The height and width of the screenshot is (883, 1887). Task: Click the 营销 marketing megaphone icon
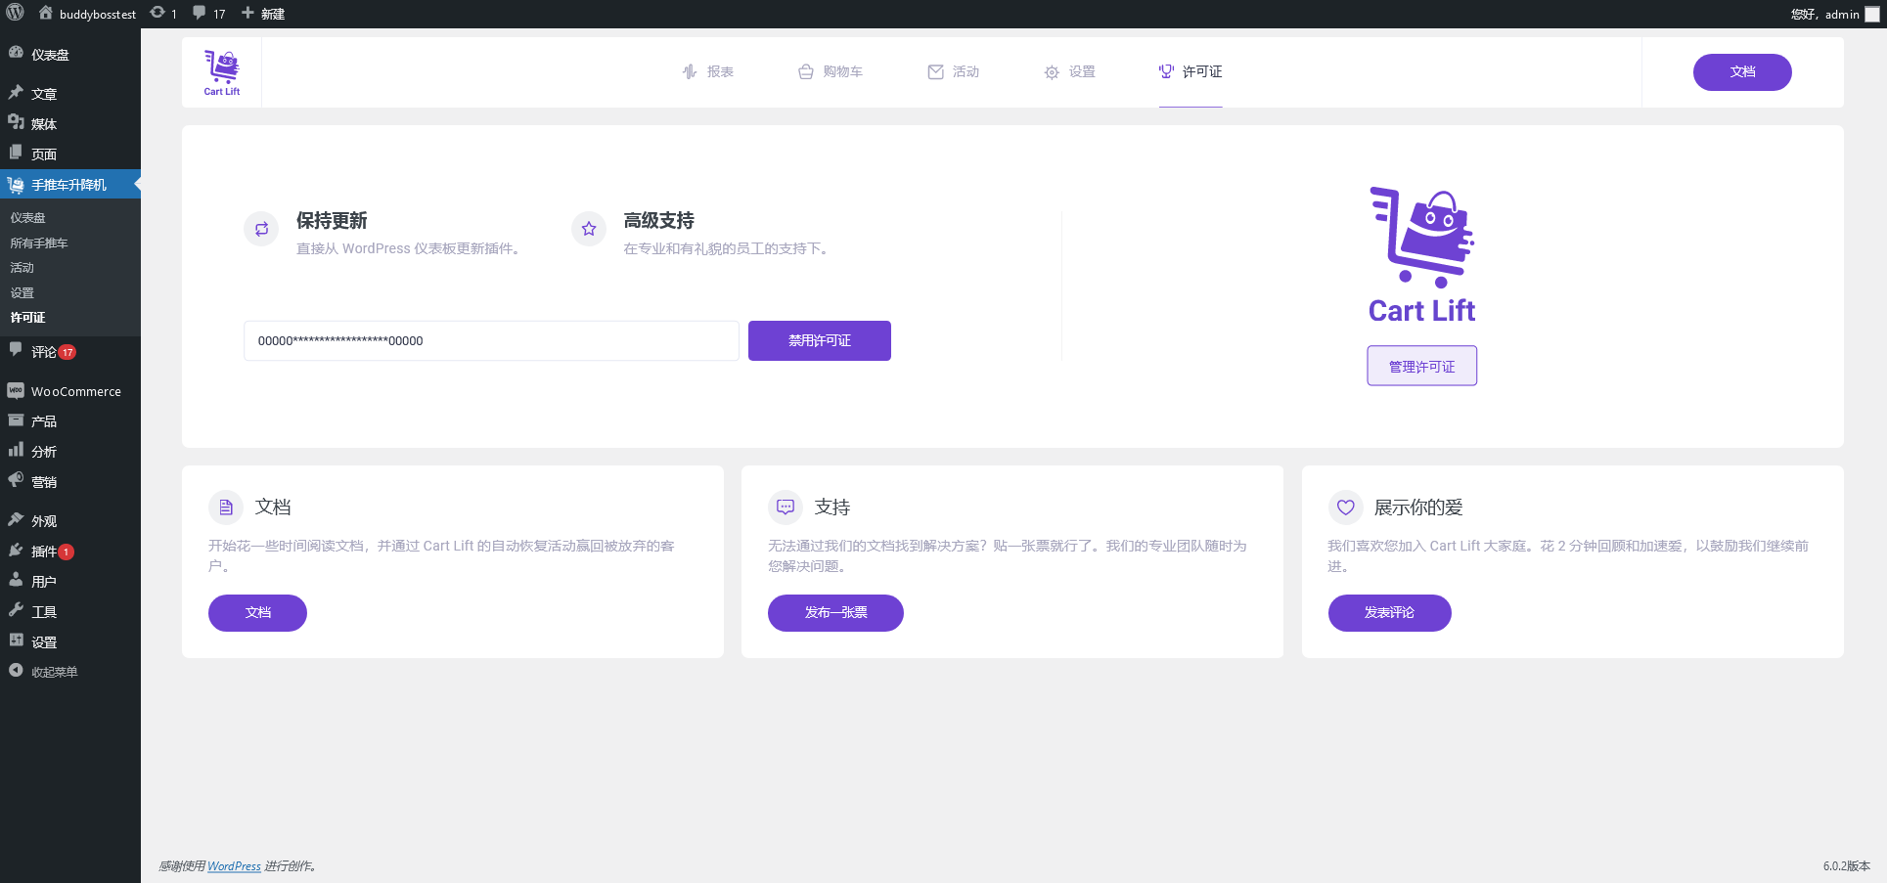(x=16, y=480)
